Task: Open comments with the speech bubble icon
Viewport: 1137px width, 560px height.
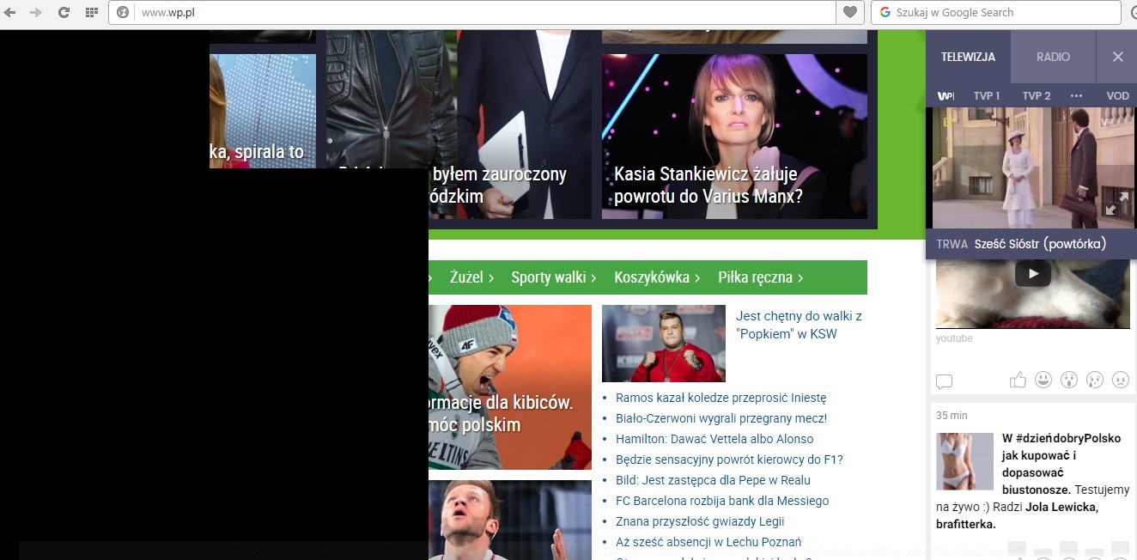Action: click(944, 380)
